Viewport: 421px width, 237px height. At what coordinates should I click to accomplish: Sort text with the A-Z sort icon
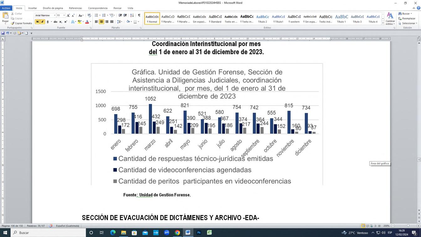tap(132, 15)
